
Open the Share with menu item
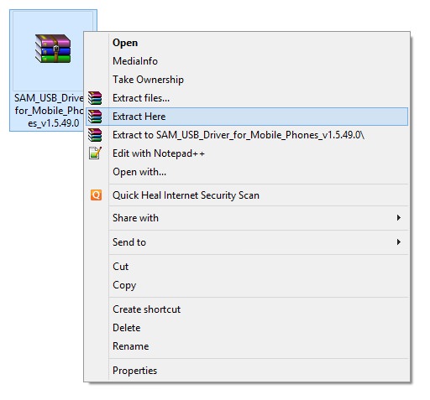click(x=247, y=218)
